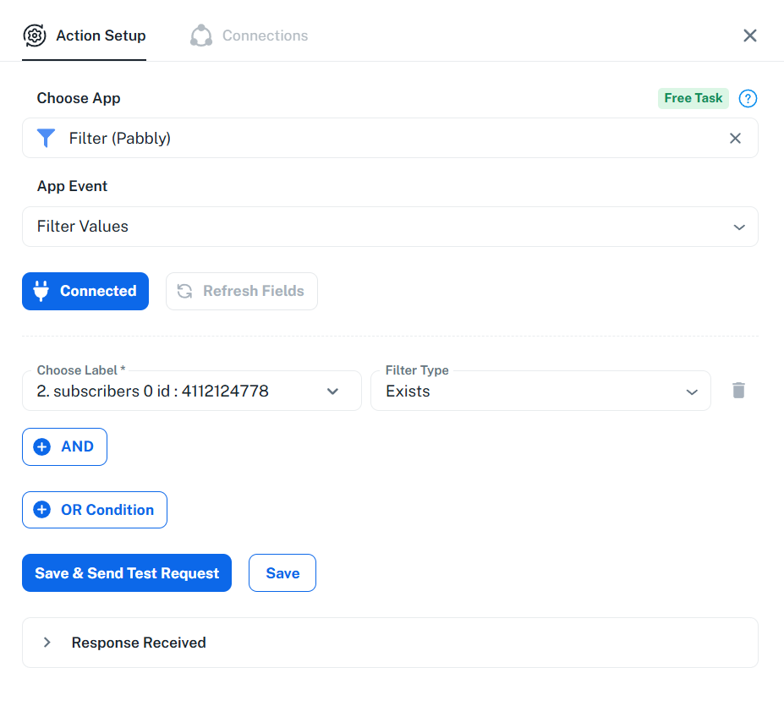Click the Action Setup gear icon
The width and height of the screenshot is (784, 728).
point(35,36)
